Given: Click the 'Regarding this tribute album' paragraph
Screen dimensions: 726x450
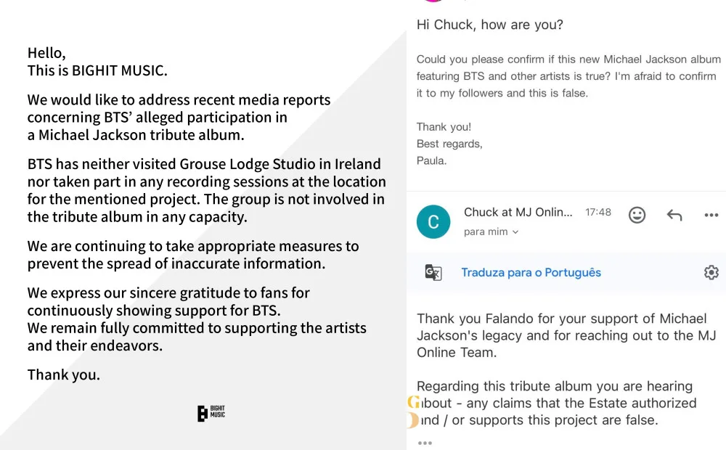Looking at the screenshot, I should pos(556,403).
